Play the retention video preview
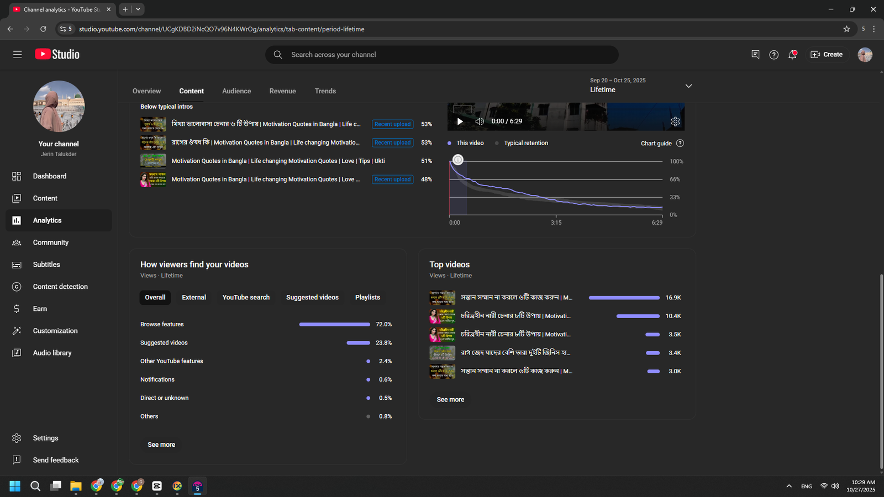 [460, 121]
